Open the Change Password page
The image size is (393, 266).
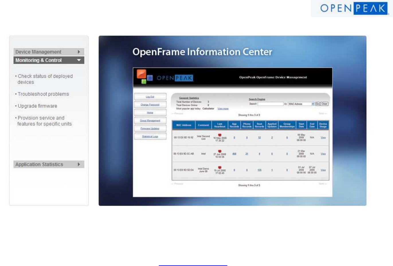coord(150,105)
